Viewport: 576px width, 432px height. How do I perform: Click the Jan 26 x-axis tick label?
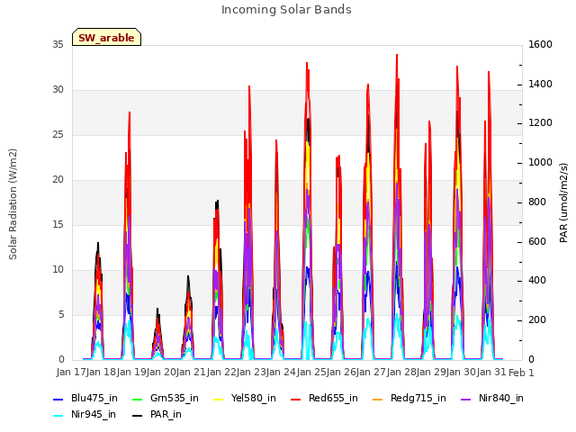pyautogui.click(x=341, y=372)
